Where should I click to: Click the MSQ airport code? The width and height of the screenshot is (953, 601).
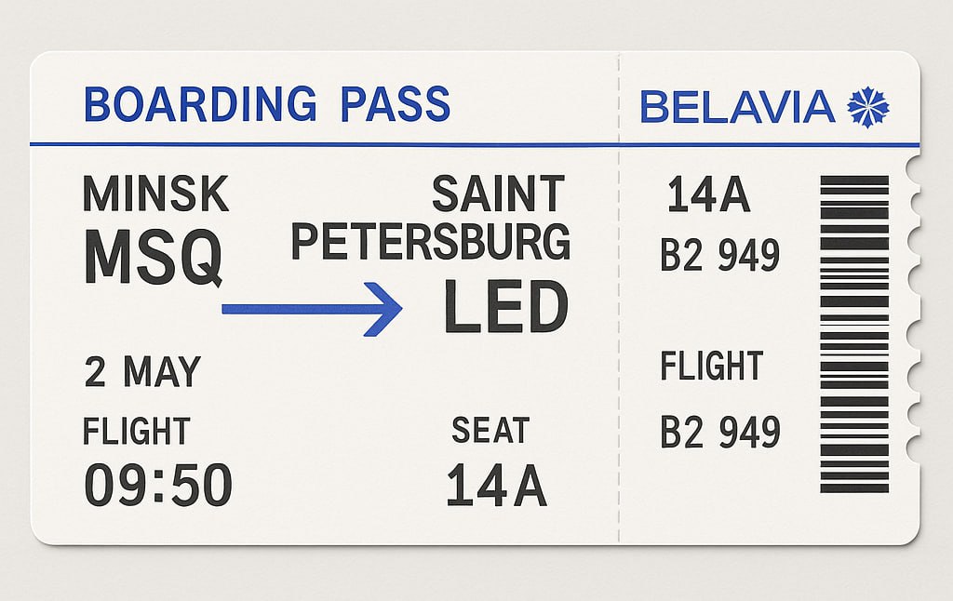point(154,257)
